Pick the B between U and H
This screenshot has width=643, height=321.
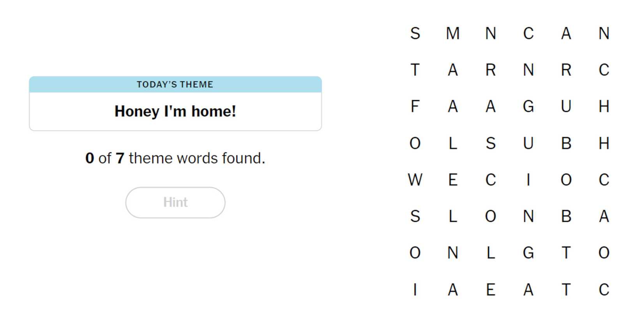click(x=566, y=143)
